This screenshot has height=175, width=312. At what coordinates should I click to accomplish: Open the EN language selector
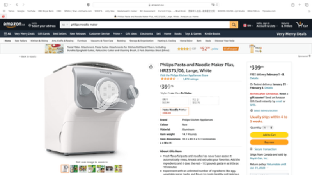248,26
